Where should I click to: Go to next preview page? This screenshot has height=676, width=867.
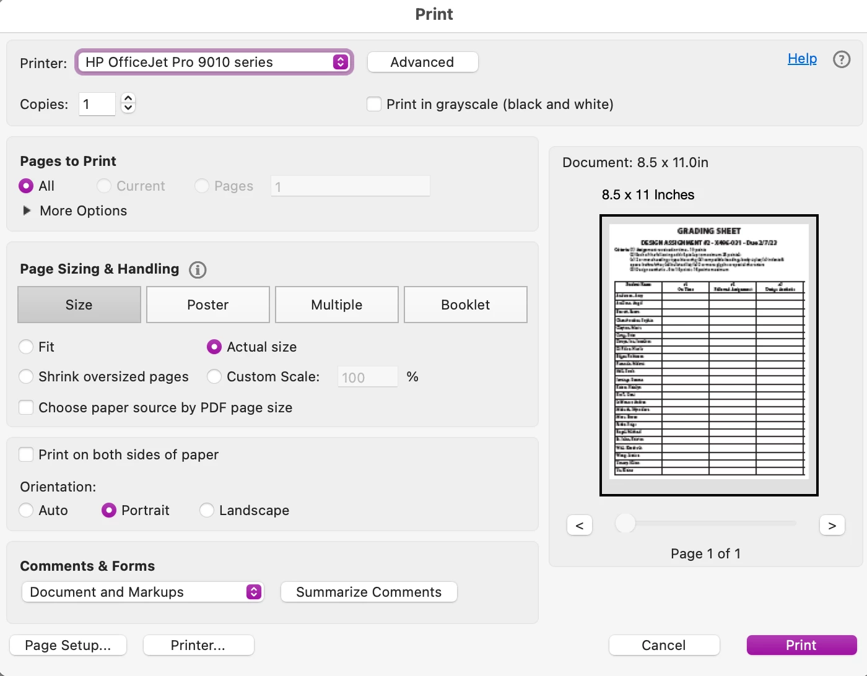pyautogui.click(x=832, y=525)
